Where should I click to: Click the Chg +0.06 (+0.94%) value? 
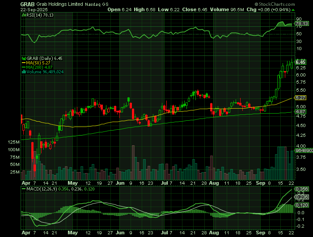[268, 9]
